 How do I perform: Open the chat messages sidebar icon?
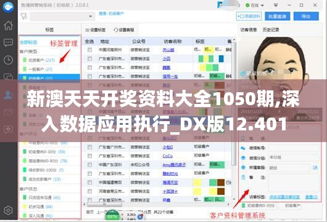pos(9,42)
